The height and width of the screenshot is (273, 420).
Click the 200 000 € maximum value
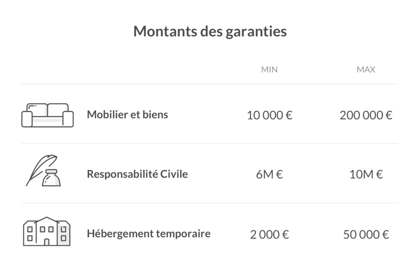(x=365, y=115)
